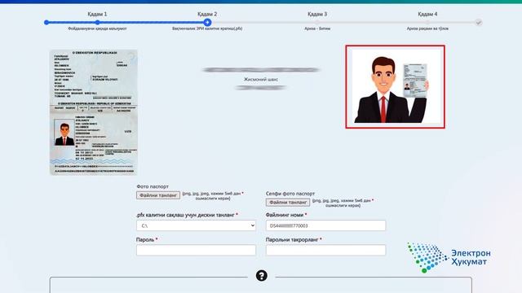Click the Селфи фото паспорт label

(x=290, y=194)
